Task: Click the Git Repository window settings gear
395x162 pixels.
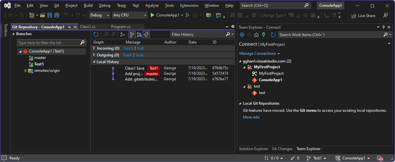Action: point(233,26)
